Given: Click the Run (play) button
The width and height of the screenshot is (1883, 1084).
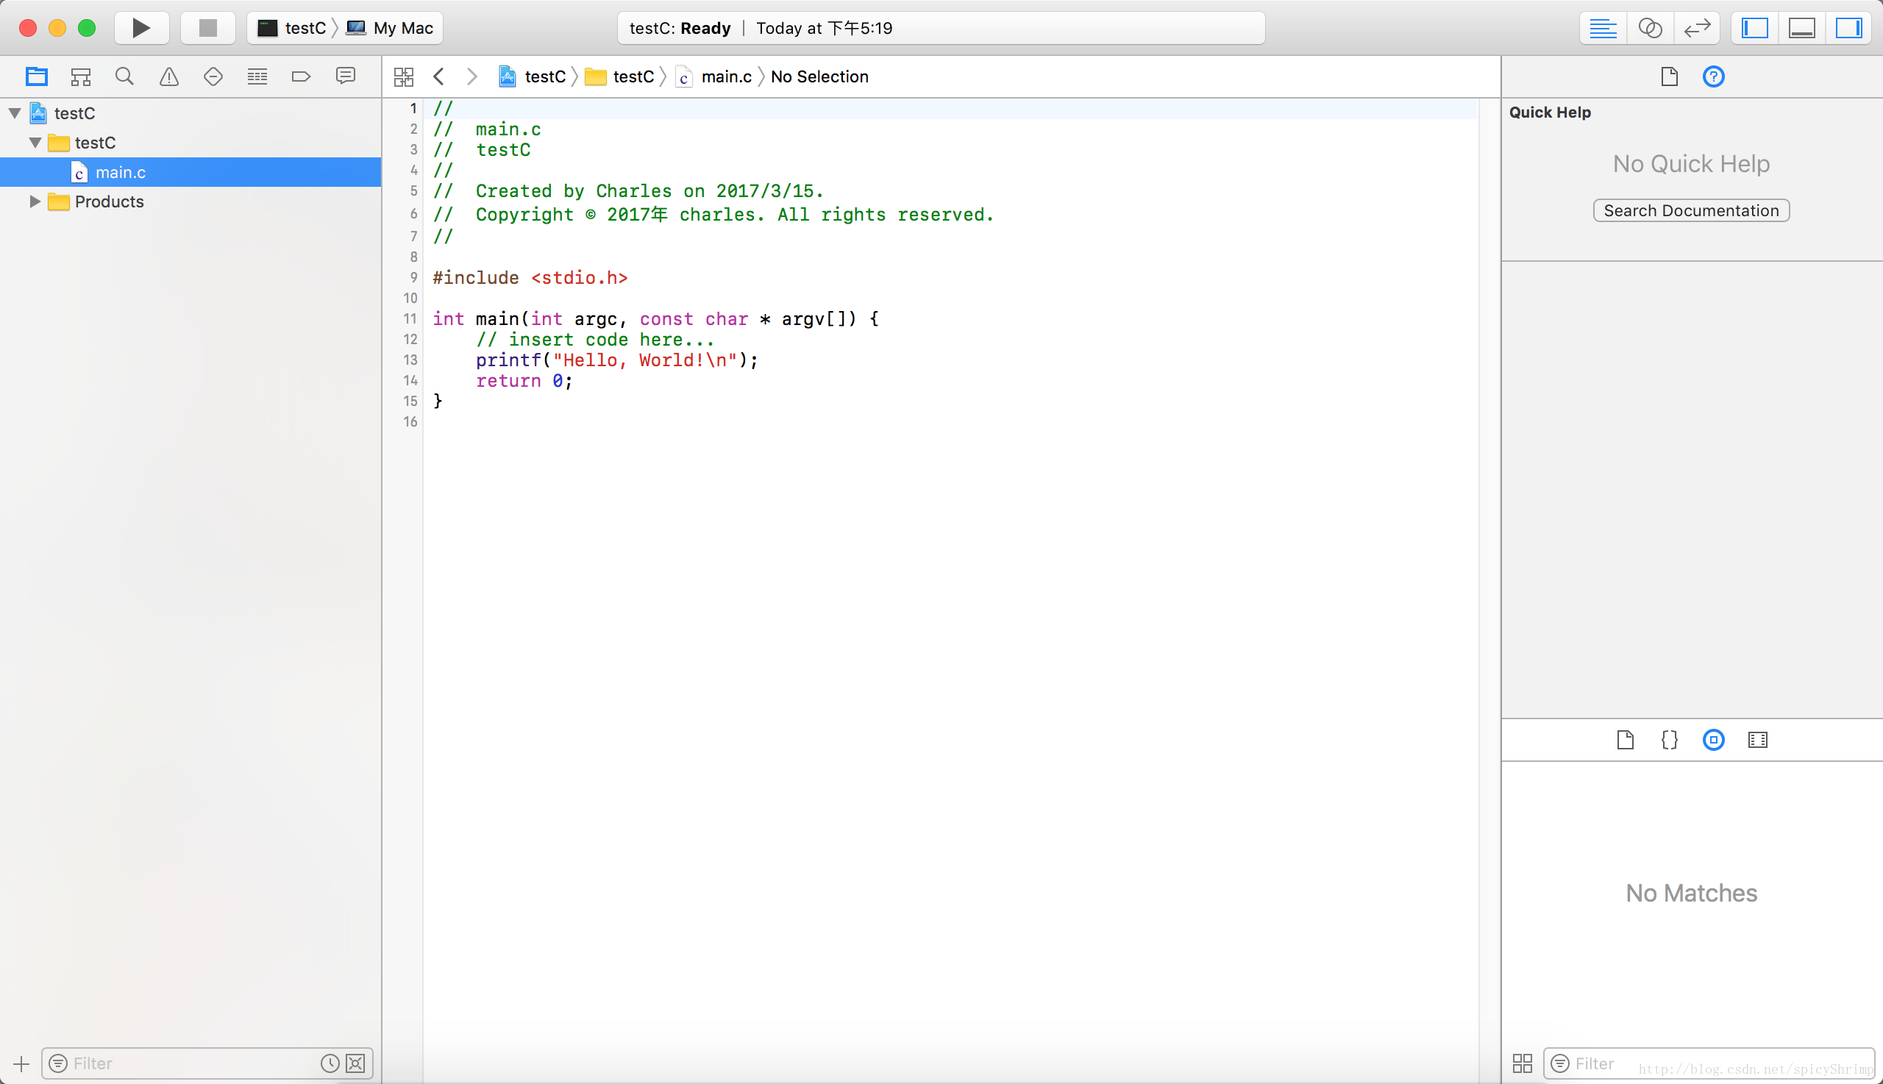Looking at the screenshot, I should (140, 28).
